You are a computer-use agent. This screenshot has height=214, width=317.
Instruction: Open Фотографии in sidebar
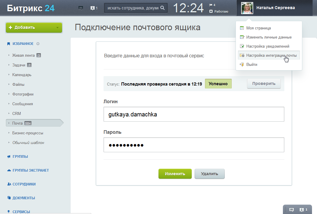point(23,94)
